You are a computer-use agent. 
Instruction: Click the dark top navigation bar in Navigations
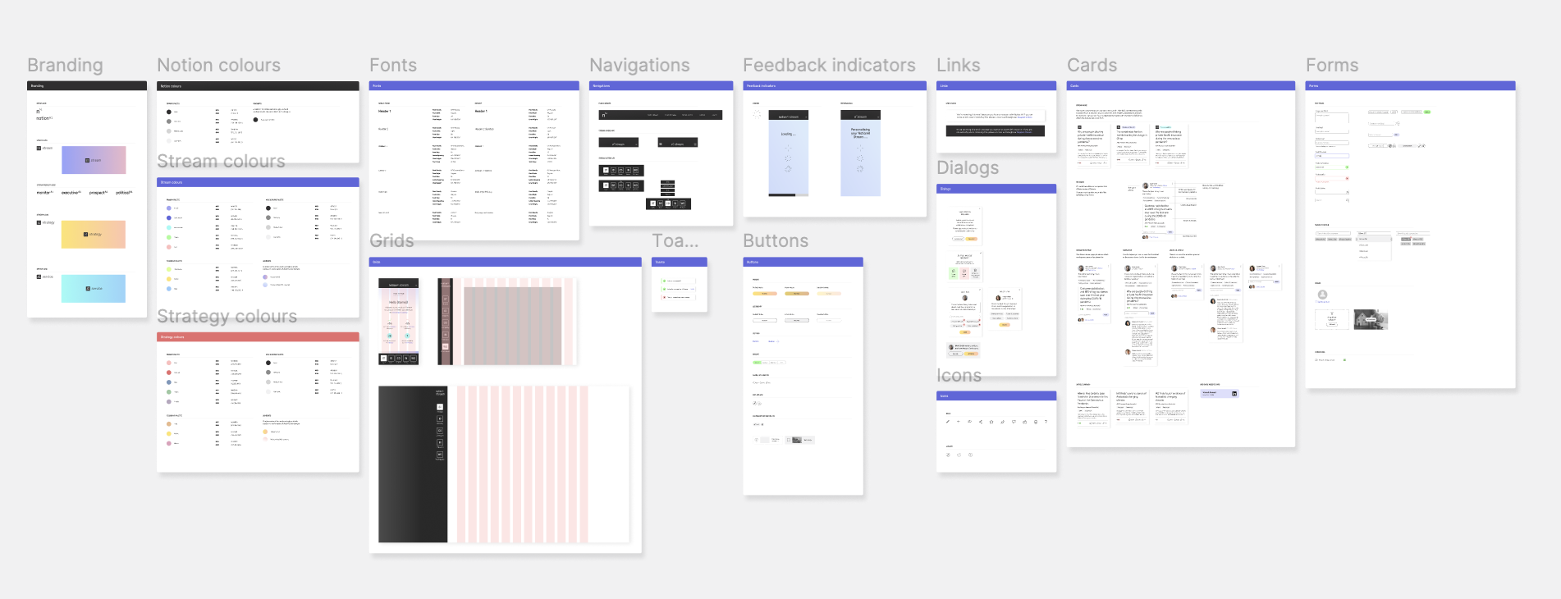[x=661, y=115]
